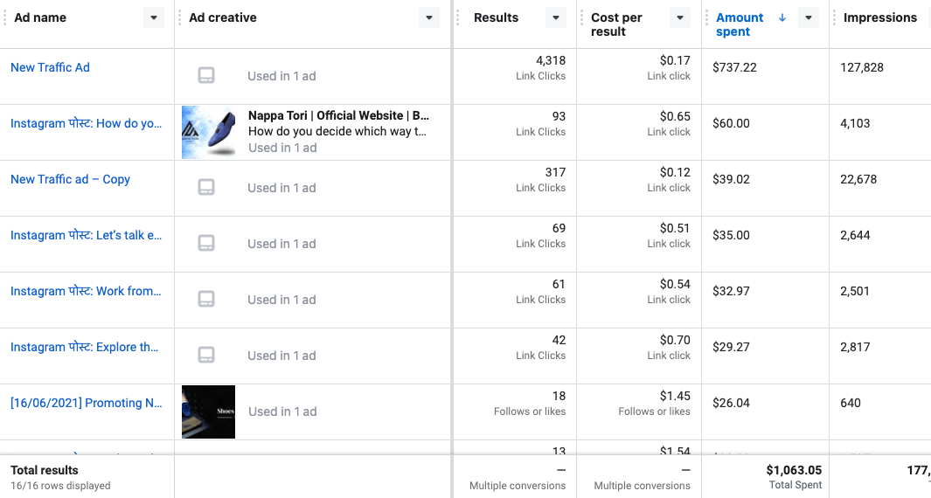Open the [16/06/2021] Promoting N... ad
This screenshot has width=931, height=498.
86,403
